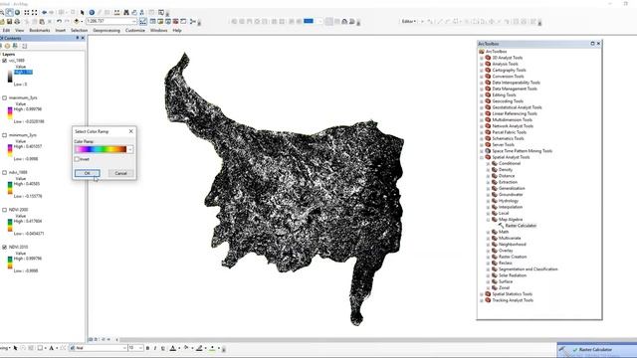
Task: Go back to previous extent arrow
Action: tap(44, 13)
